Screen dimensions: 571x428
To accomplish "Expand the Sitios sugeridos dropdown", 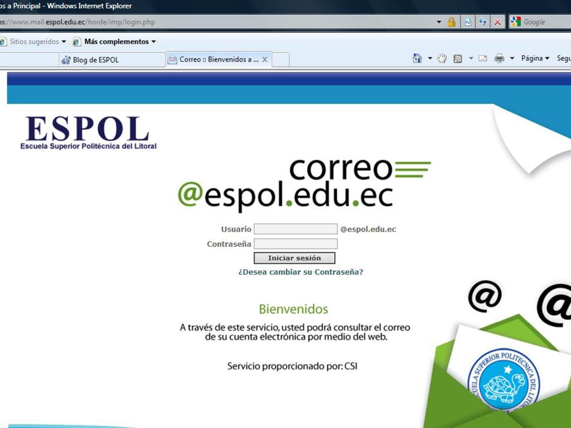I will click(64, 41).
